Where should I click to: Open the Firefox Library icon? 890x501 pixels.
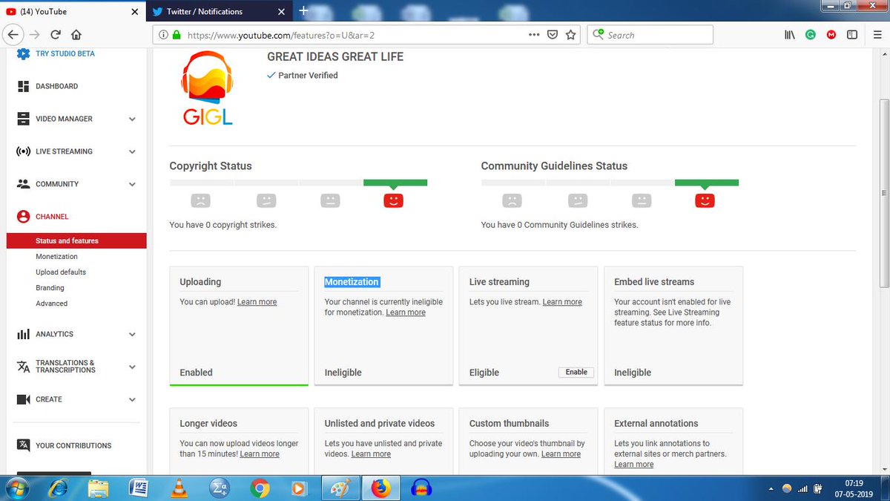(791, 35)
